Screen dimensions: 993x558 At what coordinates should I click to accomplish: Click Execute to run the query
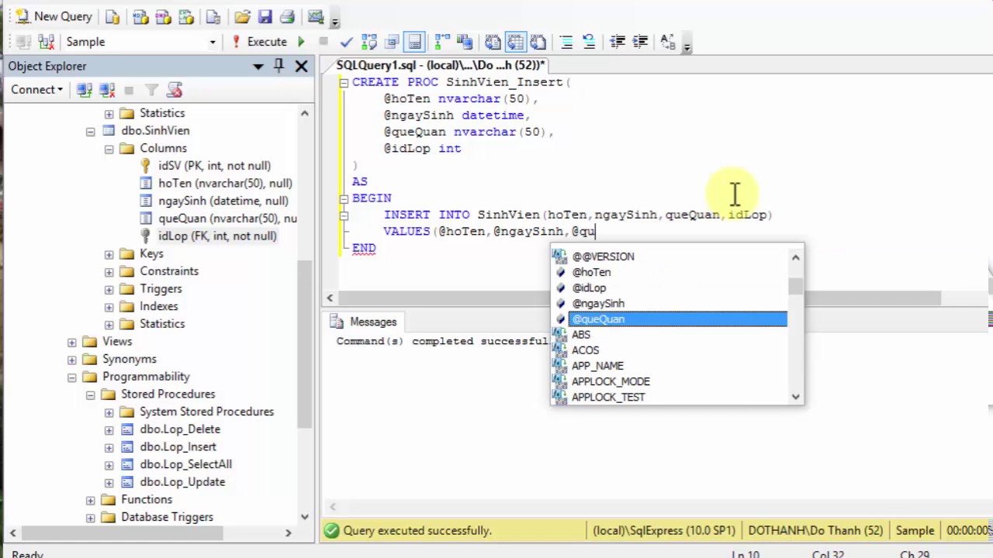point(260,42)
